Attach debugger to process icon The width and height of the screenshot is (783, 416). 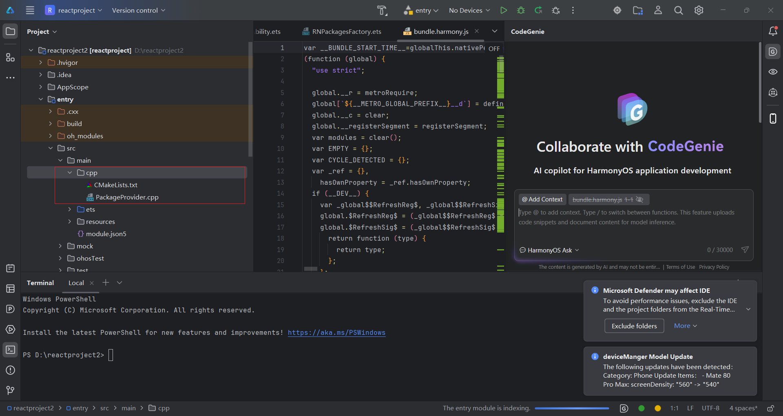point(555,10)
